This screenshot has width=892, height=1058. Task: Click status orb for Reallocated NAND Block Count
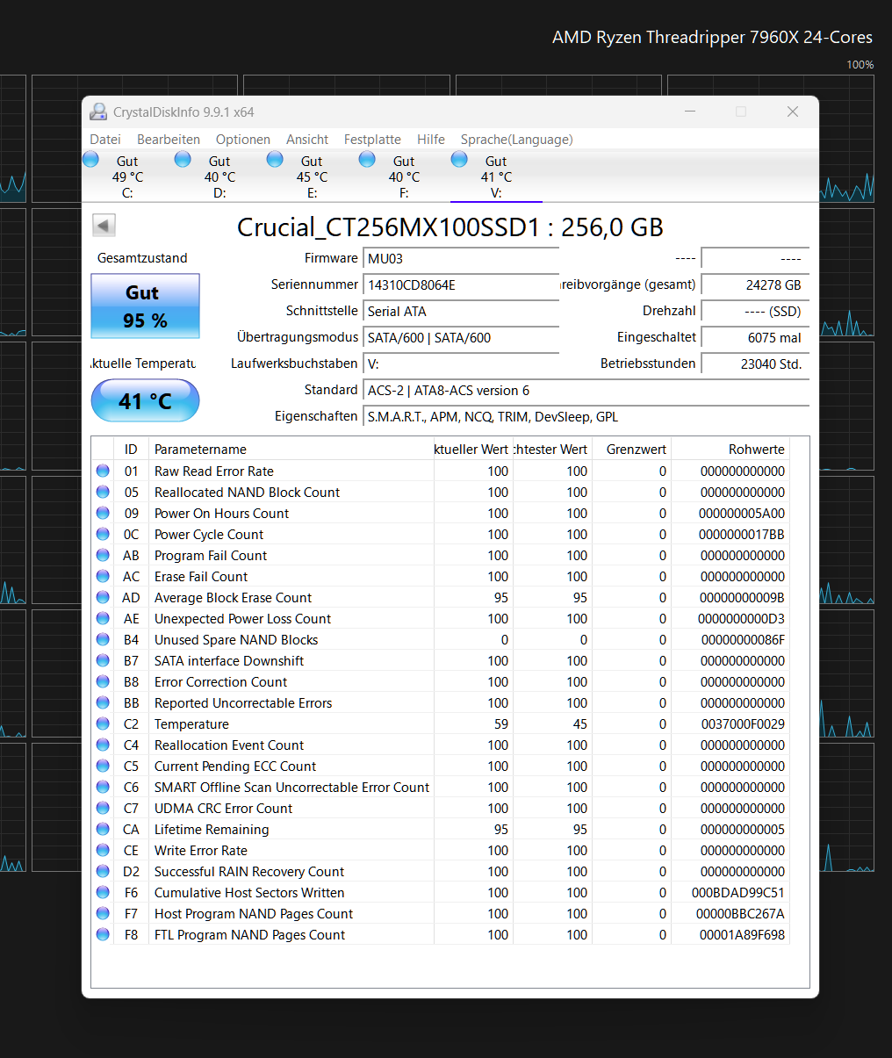point(103,493)
